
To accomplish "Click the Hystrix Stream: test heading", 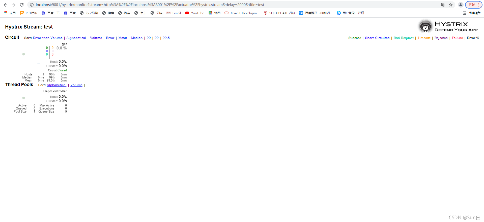I will click(x=29, y=27).
